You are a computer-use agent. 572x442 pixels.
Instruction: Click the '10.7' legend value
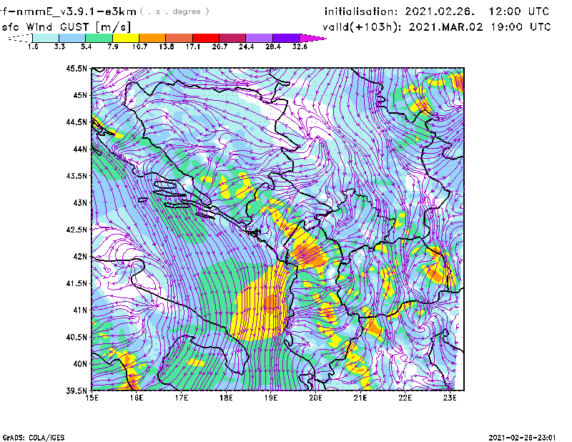[x=139, y=46]
